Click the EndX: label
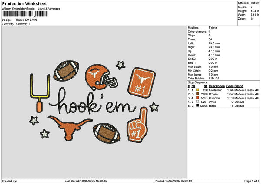Image resolution: width=261 pixels, height=184 pixels. pyautogui.click(x=192, y=59)
